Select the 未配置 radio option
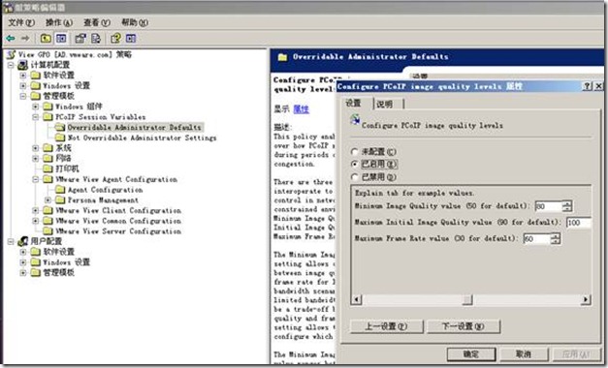 [354, 151]
